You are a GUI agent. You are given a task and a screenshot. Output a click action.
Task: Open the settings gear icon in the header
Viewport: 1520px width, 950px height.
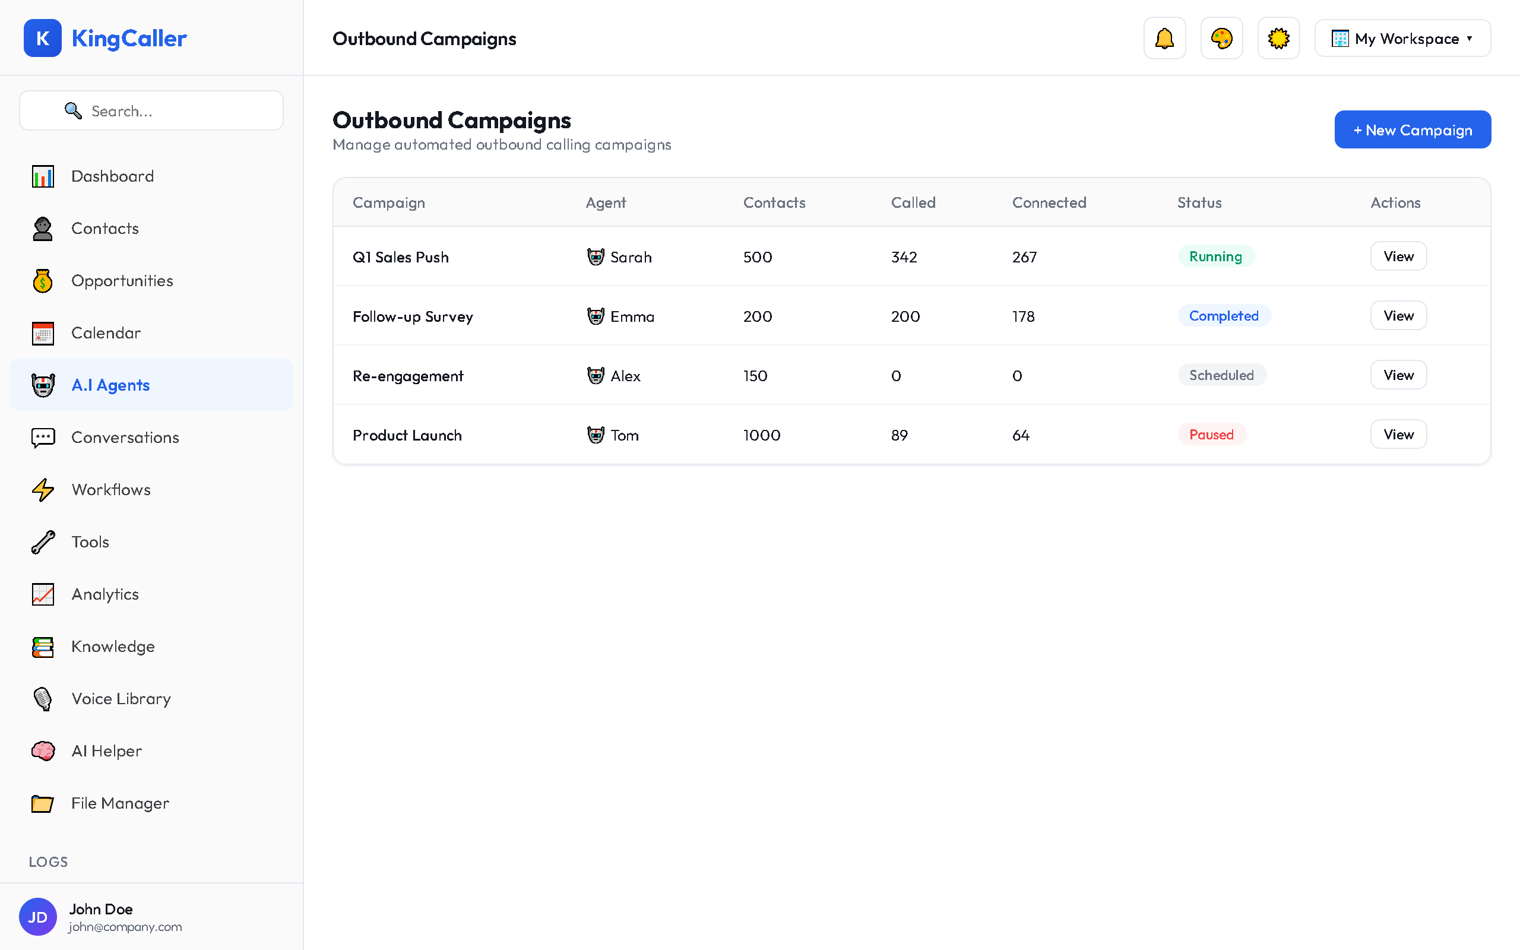[1278, 37]
